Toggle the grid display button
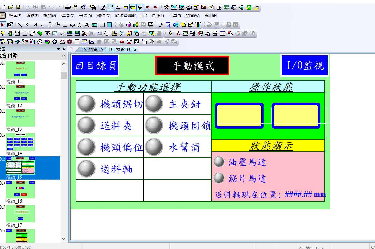375x249 pixels. 111,7
